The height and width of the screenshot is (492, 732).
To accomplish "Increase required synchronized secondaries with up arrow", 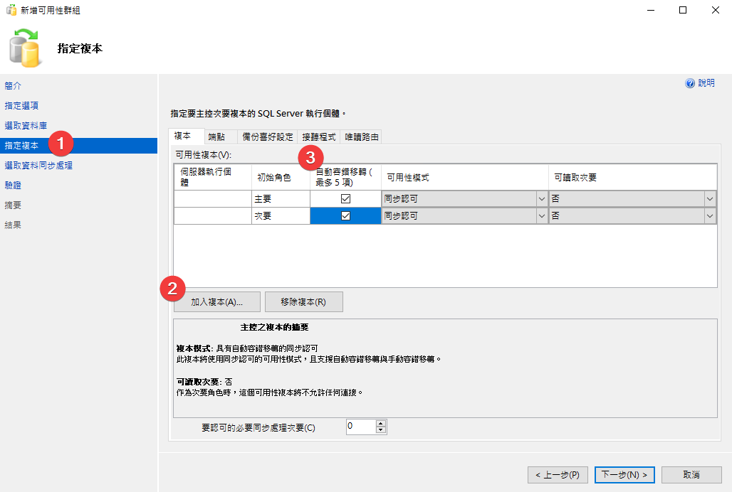I will click(x=381, y=424).
